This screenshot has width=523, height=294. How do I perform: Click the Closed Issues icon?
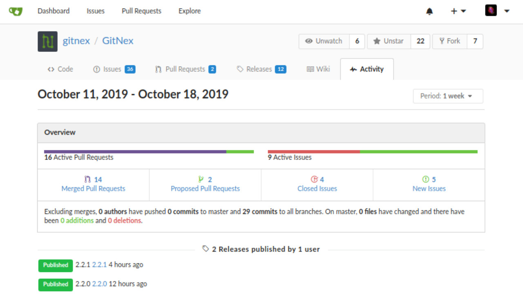coord(314,179)
